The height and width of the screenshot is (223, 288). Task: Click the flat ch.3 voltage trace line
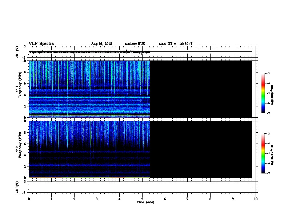coord(140,187)
